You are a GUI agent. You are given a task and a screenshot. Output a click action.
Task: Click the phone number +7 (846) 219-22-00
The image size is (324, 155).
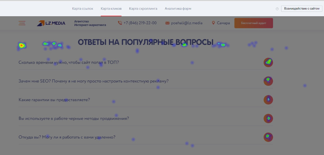(140, 23)
